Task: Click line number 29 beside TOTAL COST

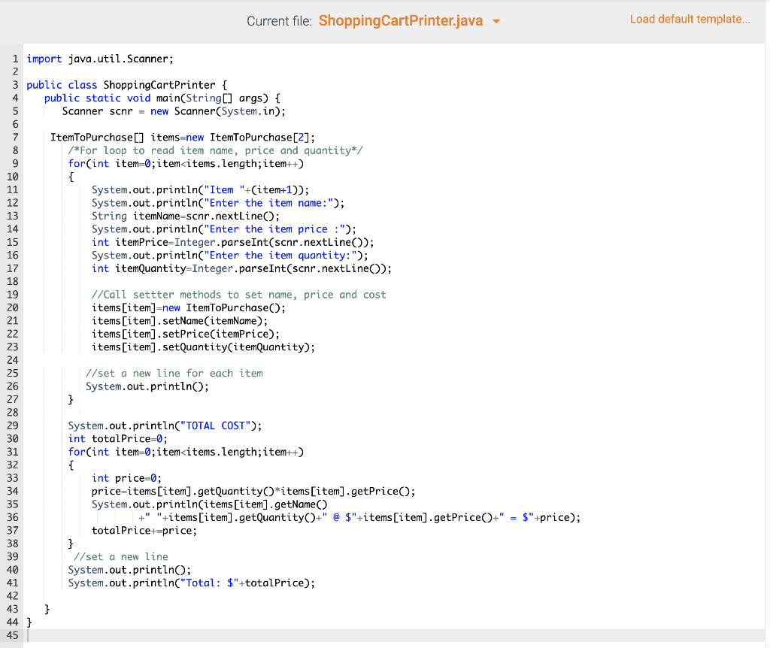Action: tap(15, 425)
